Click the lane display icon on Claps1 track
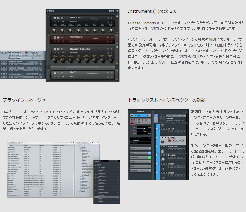This screenshot has width=246, height=212. click(x=184, y=166)
